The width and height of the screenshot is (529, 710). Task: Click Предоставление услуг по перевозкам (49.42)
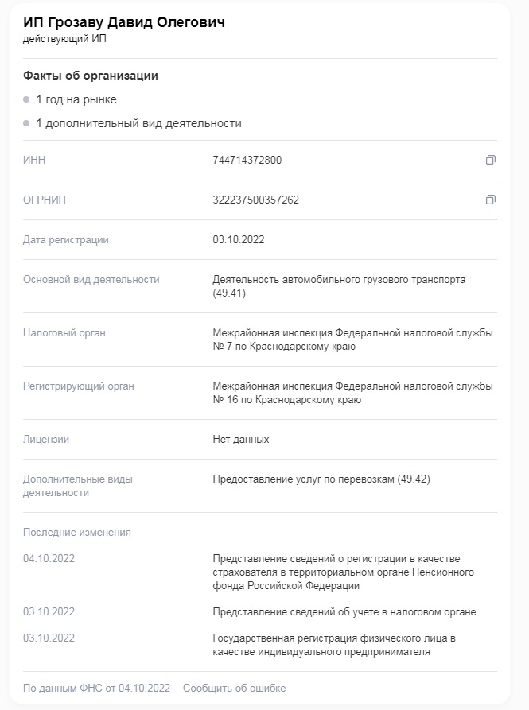click(321, 479)
